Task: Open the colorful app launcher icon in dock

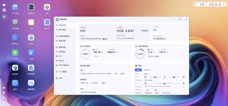Action: click(x=4, y=10)
